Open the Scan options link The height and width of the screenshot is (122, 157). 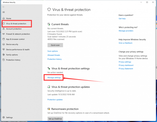point(53,51)
